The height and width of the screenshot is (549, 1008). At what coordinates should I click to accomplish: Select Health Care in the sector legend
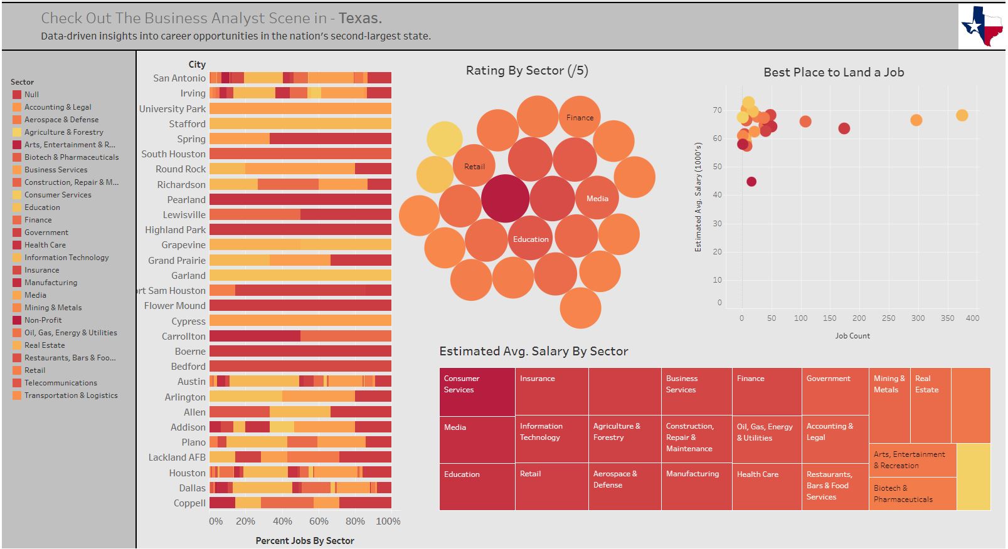(45, 245)
